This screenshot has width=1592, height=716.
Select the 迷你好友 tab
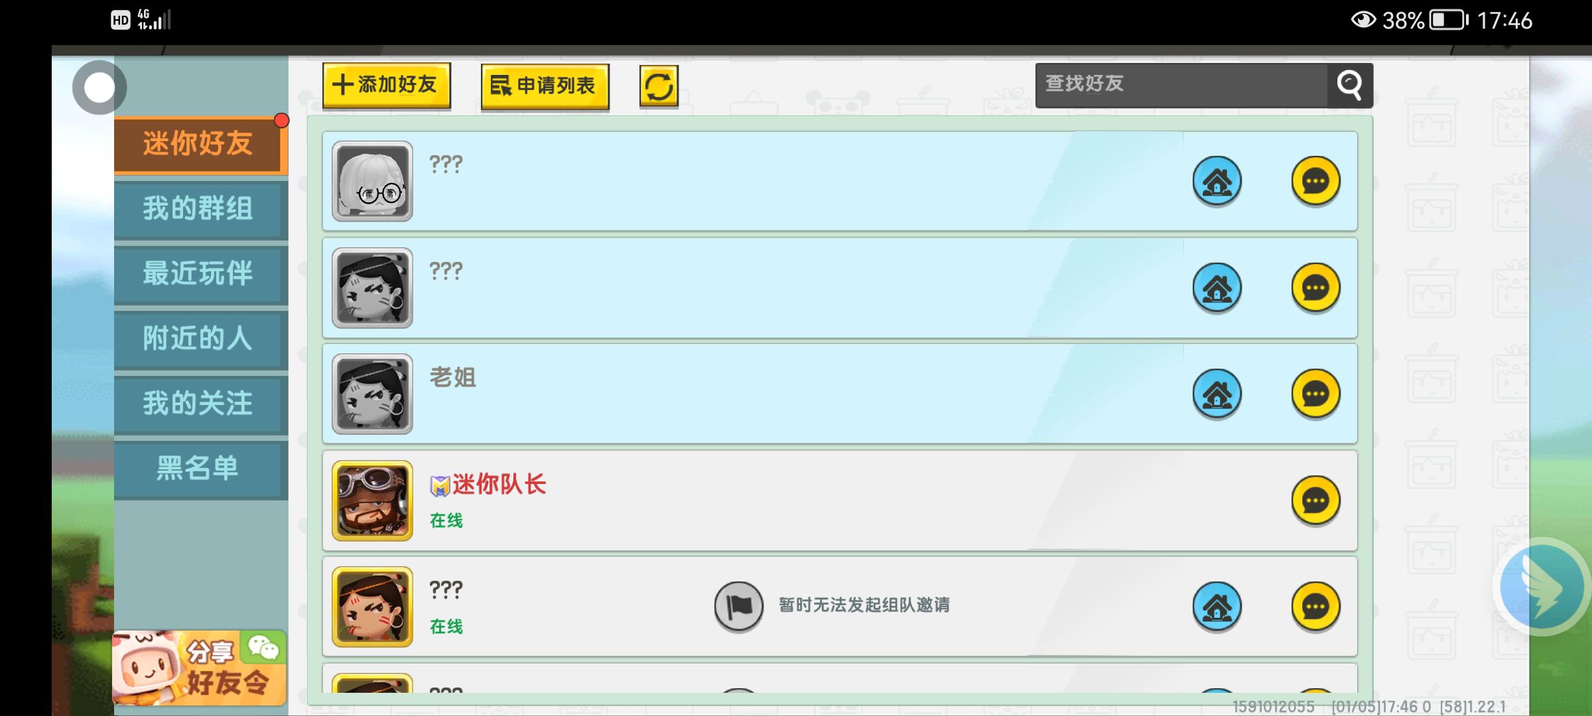point(200,144)
